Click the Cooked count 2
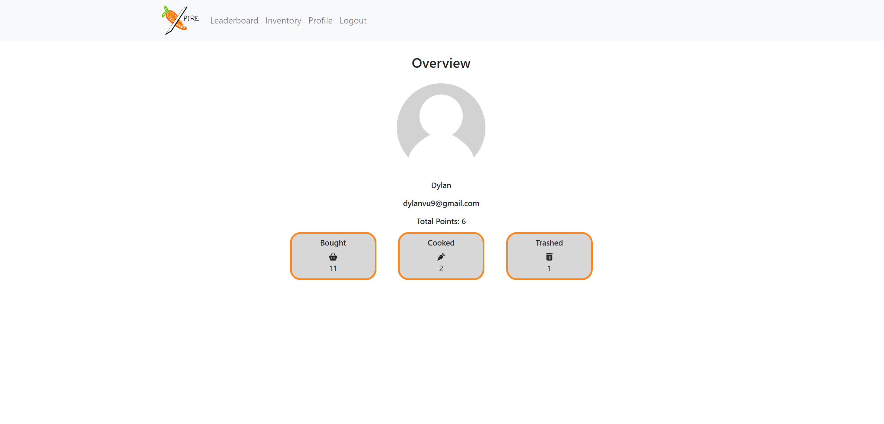Screen dimensions: 884x424 tap(441, 268)
